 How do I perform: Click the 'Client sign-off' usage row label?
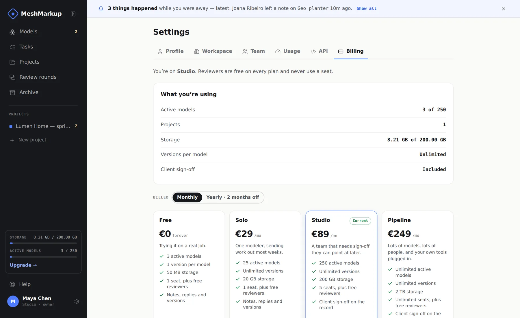(178, 169)
